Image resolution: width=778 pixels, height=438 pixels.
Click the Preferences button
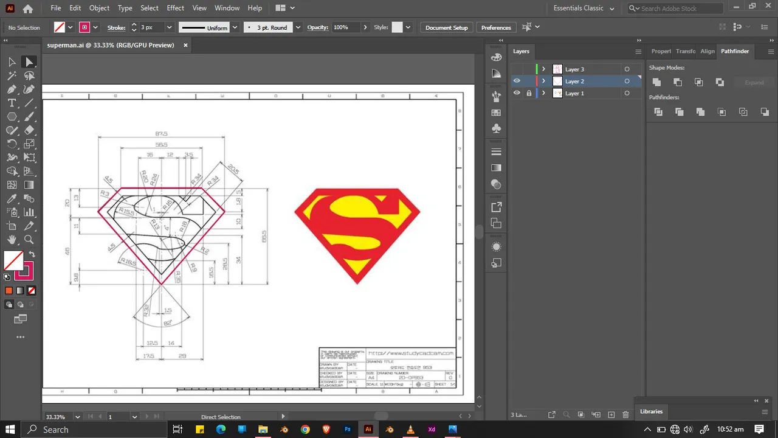[496, 27]
